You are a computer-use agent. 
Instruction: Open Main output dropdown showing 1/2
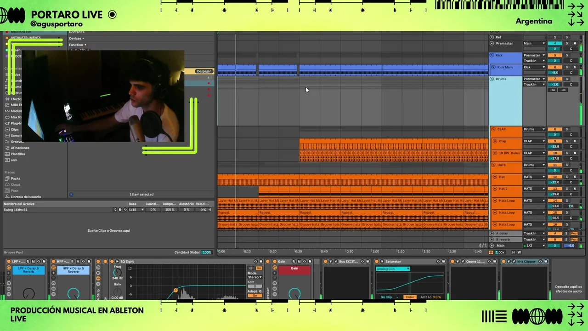click(534, 245)
